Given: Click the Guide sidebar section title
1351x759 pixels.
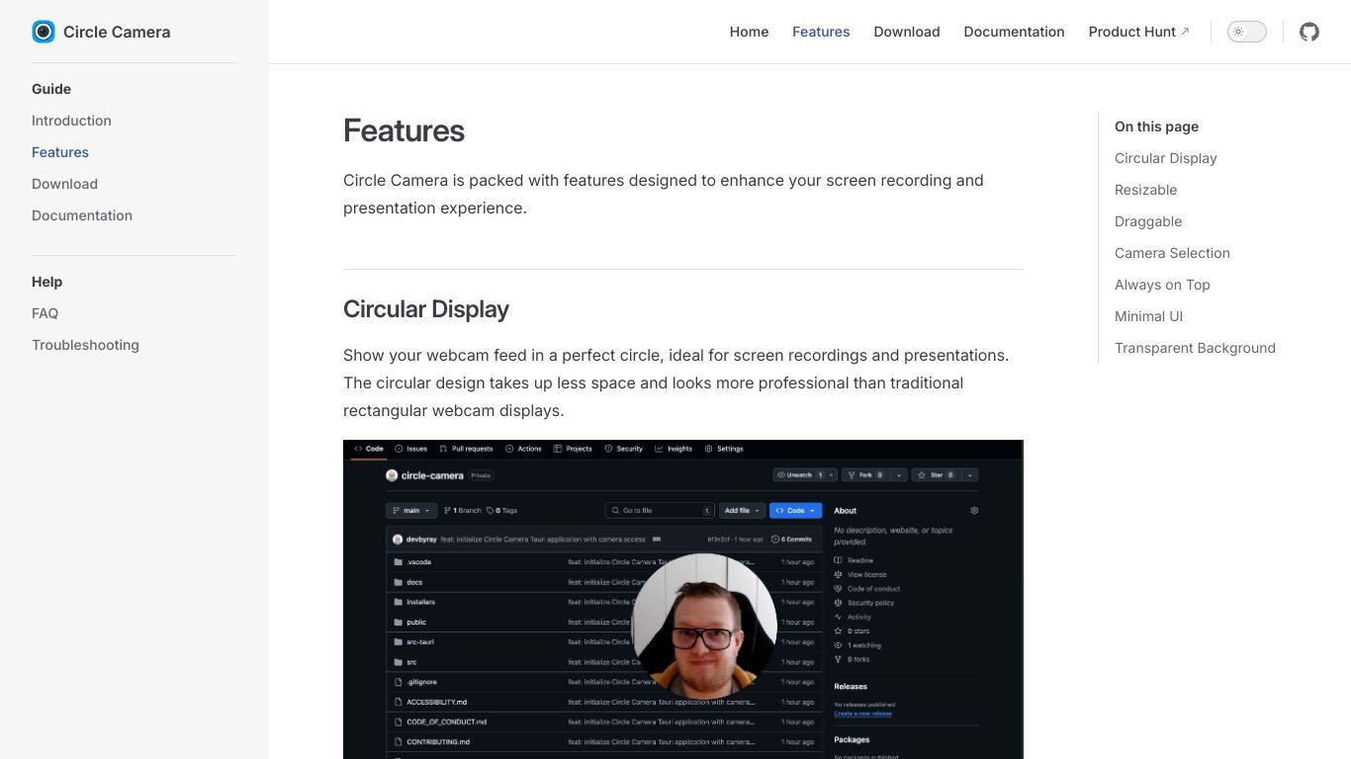Looking at the screenshot, I should coord(51,89).
